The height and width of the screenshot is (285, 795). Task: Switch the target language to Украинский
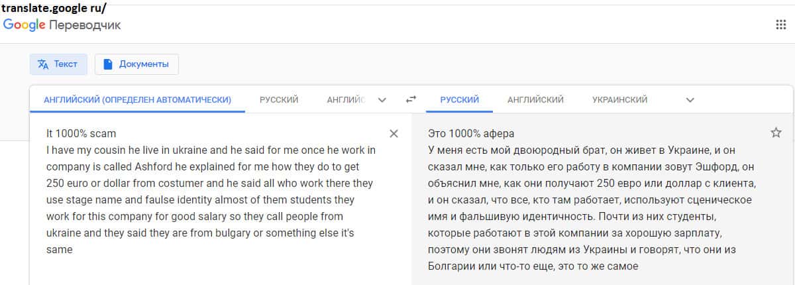point(619,100)
